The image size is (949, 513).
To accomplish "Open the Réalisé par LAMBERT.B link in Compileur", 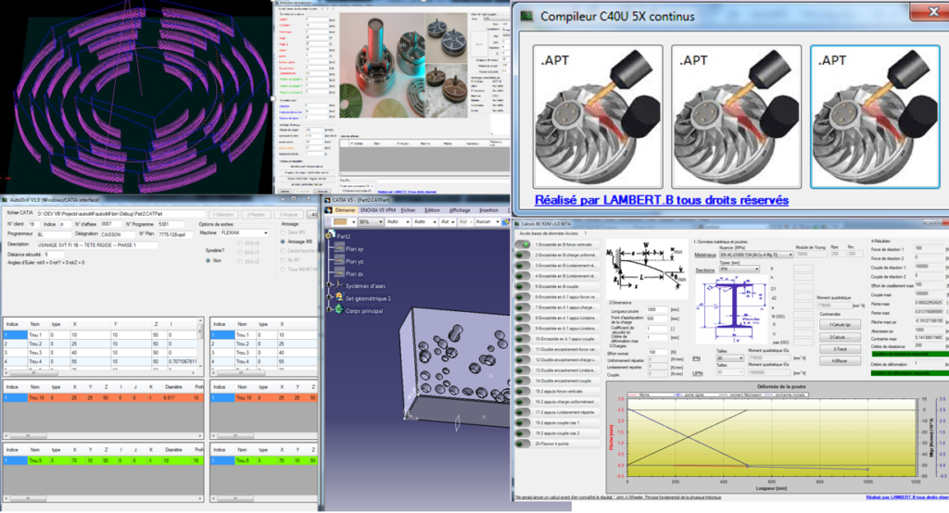I will click(662, 200).
